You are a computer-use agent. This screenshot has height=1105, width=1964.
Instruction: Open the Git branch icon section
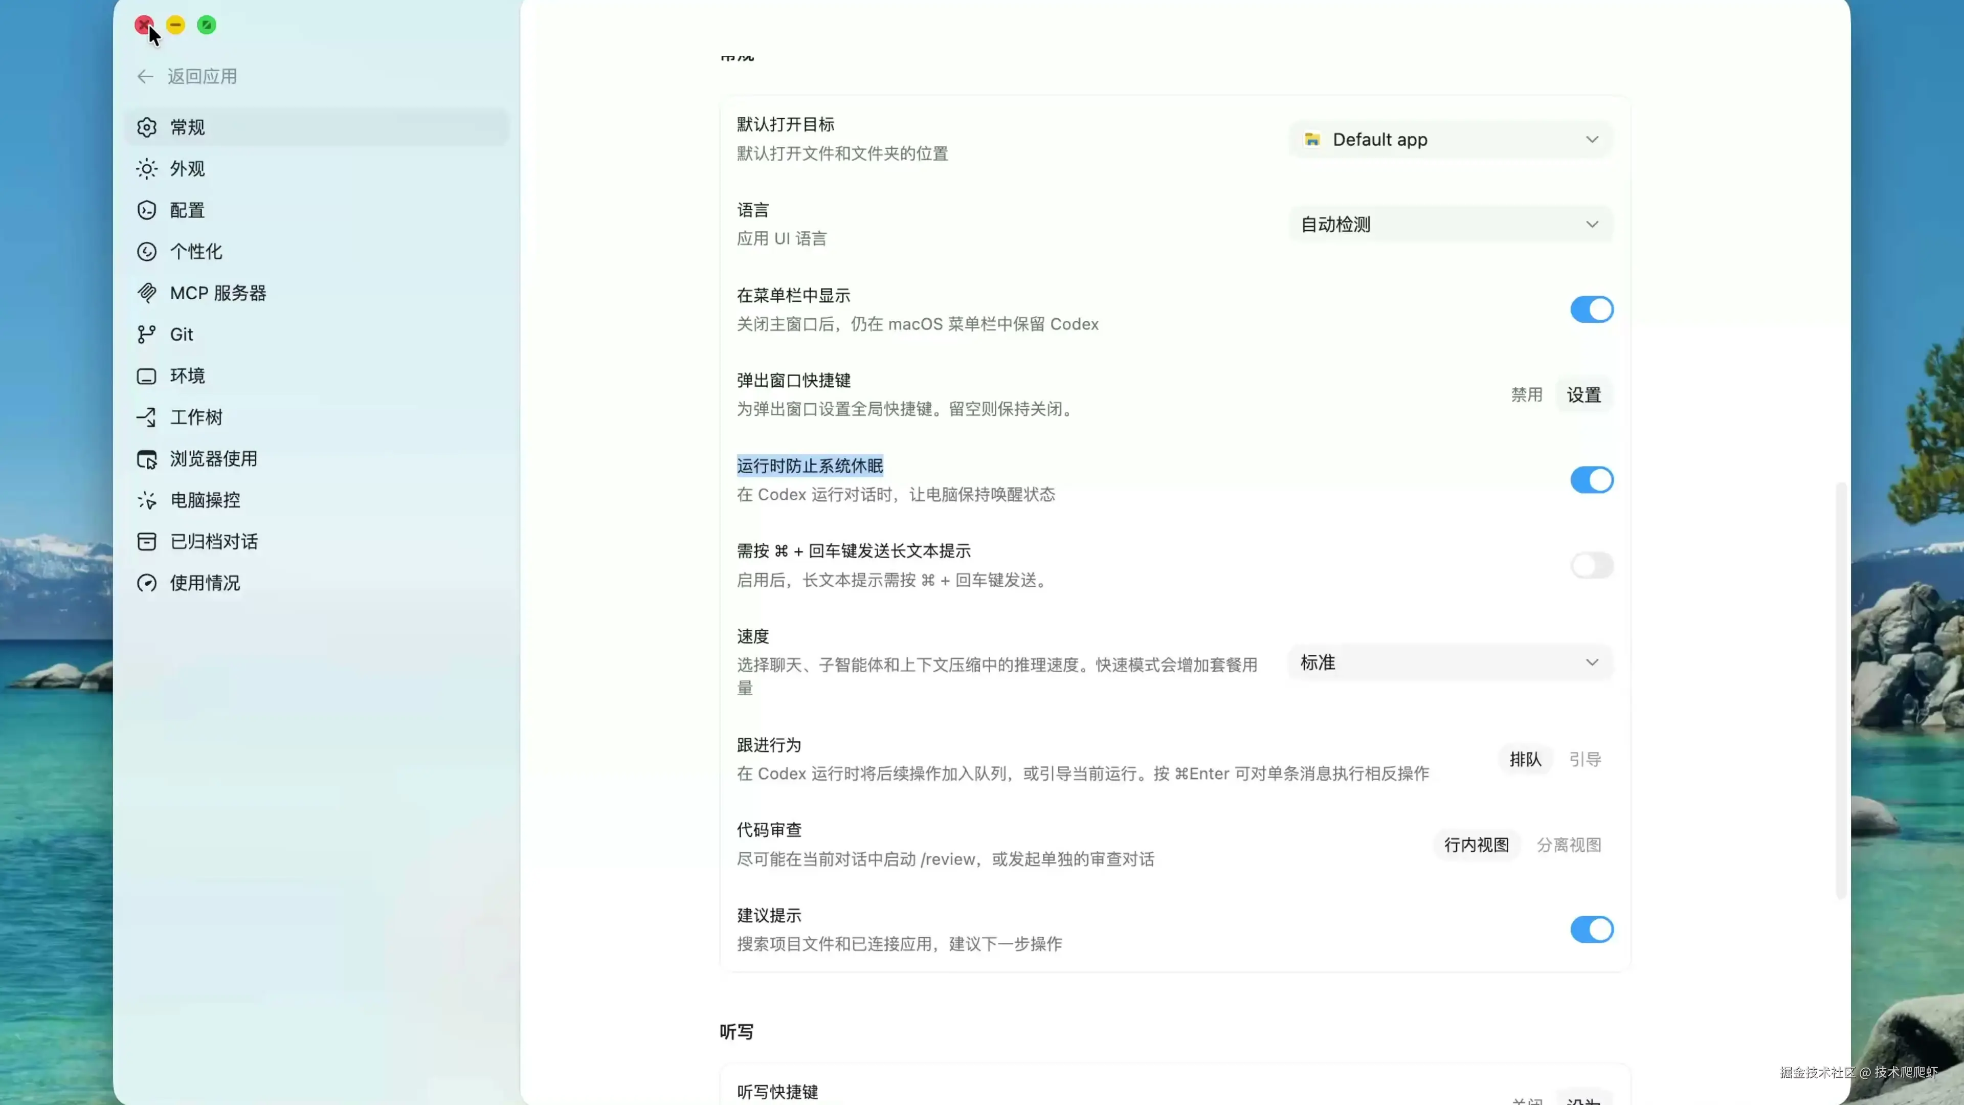point(146,334)
